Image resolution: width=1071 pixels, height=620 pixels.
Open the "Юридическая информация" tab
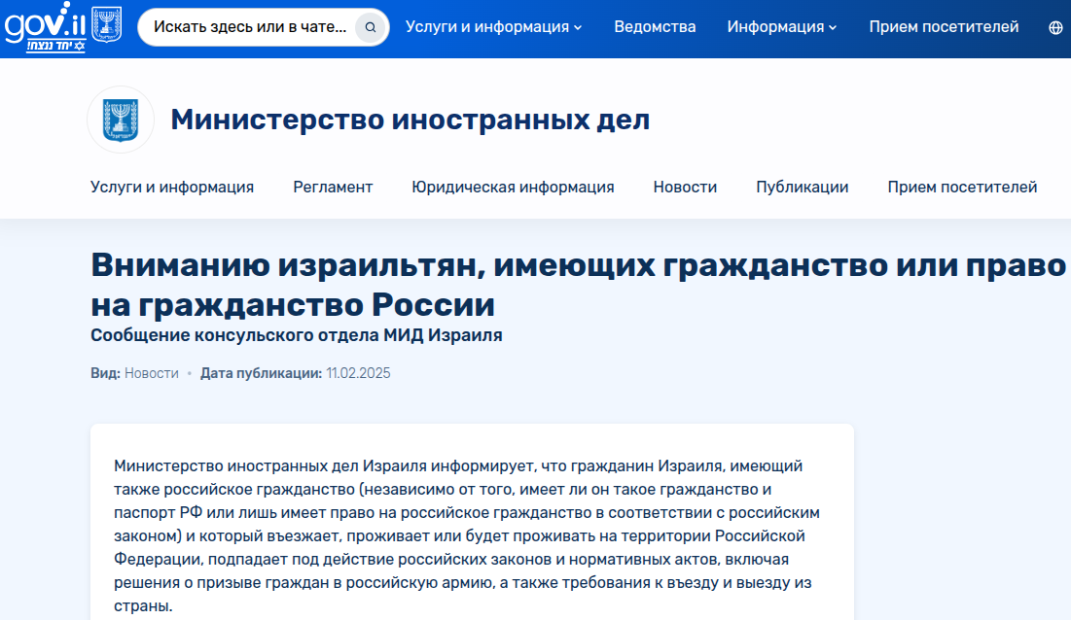pos(513,187)
